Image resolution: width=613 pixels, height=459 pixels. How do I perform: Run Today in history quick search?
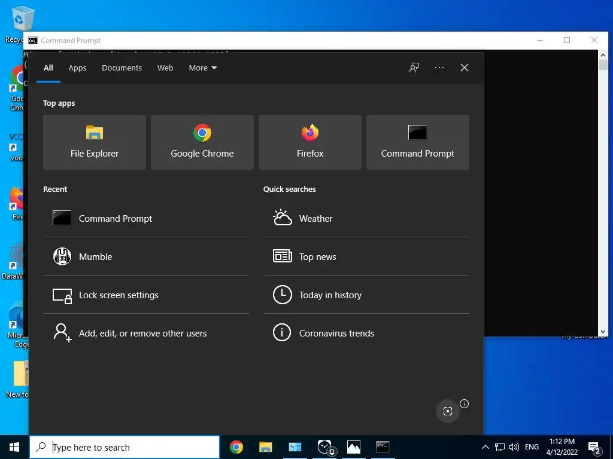coord(366,295)
